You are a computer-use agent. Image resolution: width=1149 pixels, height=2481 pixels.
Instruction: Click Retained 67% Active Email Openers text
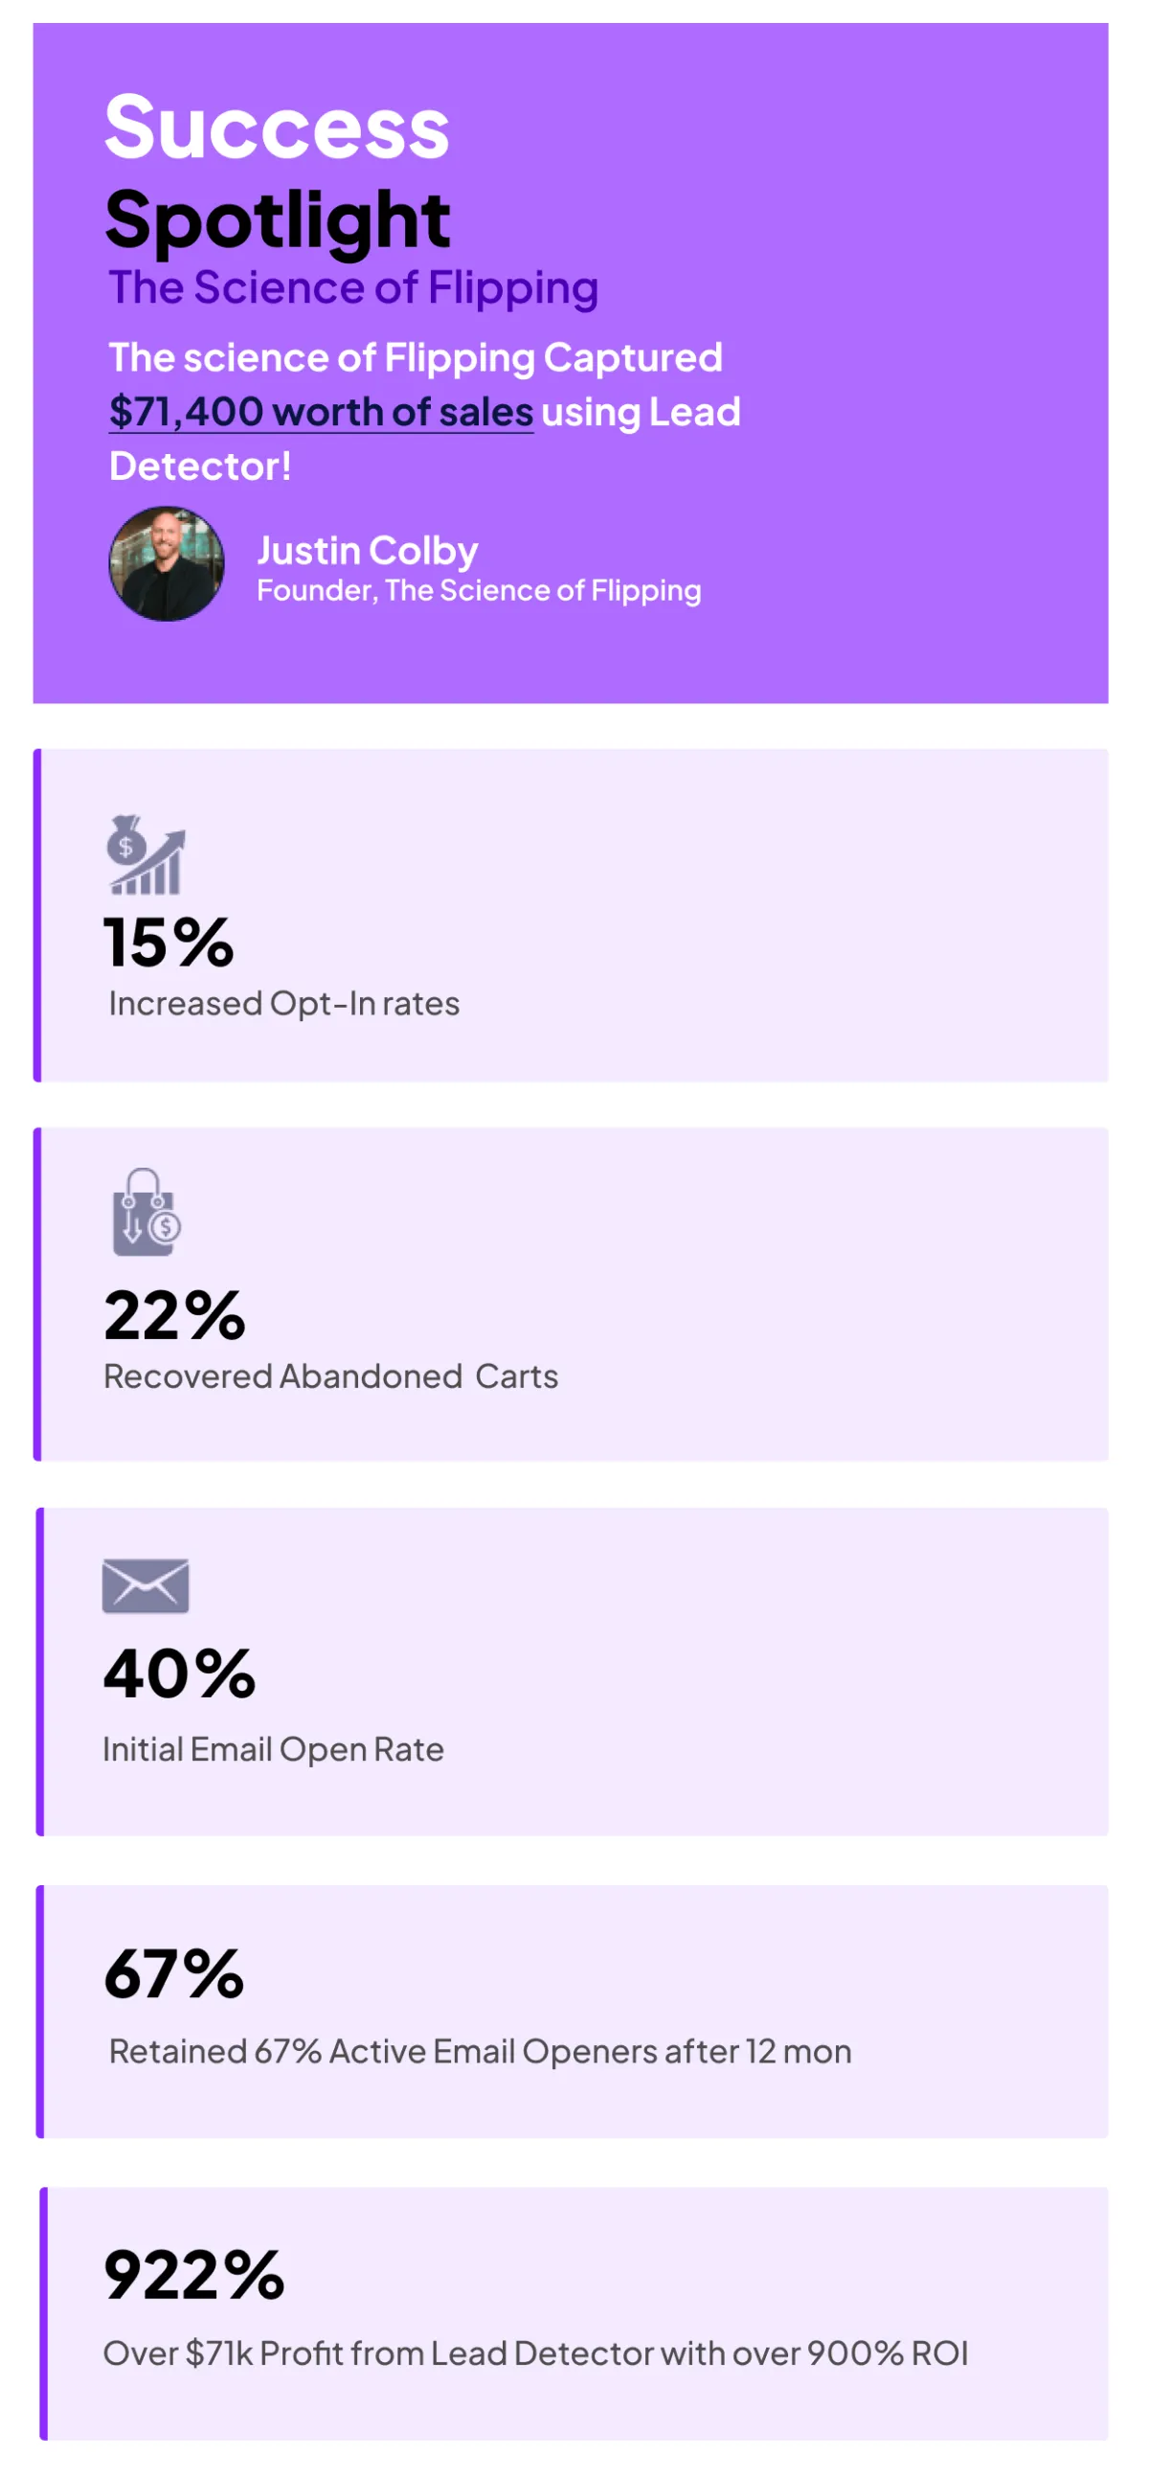click(481, 2054)
